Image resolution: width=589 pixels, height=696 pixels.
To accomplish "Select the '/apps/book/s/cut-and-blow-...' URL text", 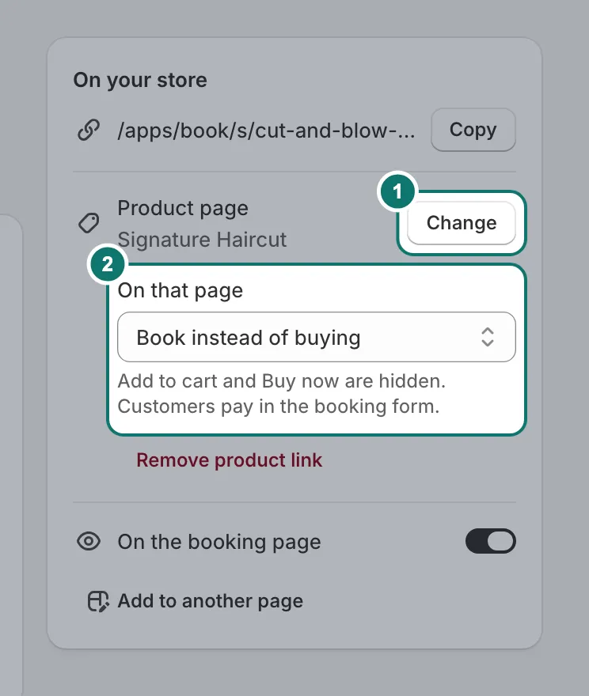I will 267,130.
